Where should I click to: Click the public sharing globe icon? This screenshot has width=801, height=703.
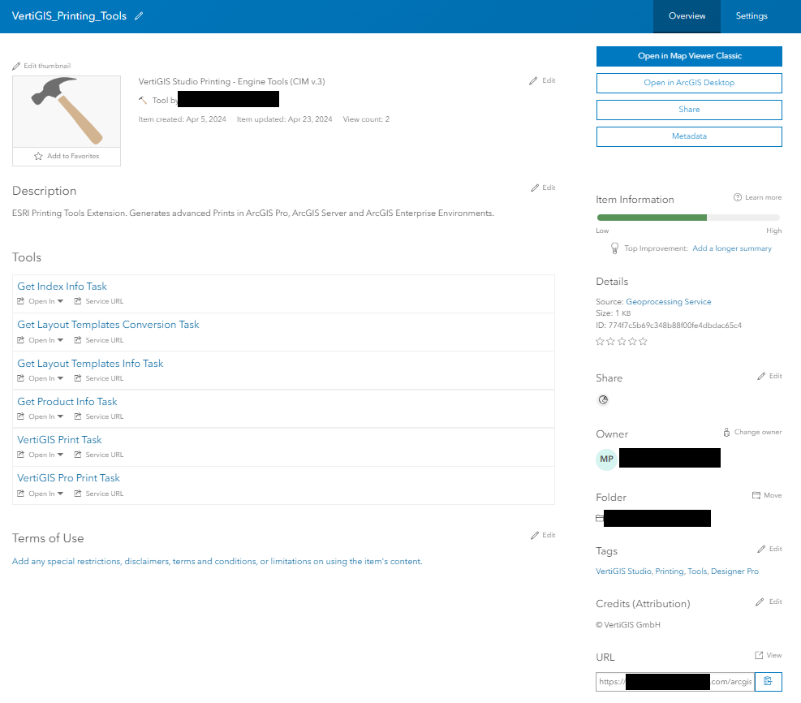pyautogui.click(x=603, y=400)
